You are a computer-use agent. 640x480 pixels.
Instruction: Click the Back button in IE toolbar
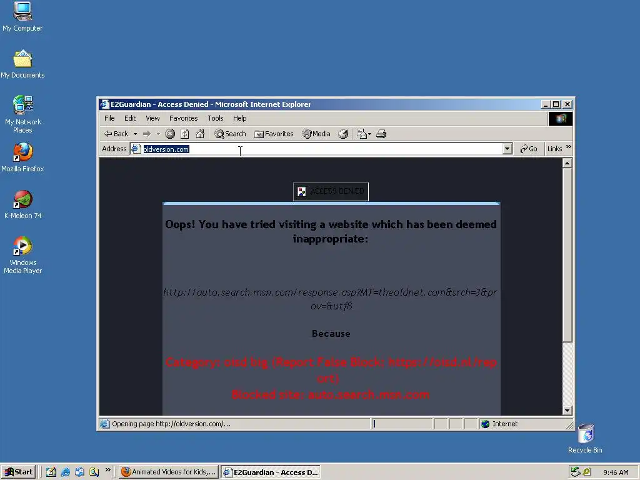116,134
